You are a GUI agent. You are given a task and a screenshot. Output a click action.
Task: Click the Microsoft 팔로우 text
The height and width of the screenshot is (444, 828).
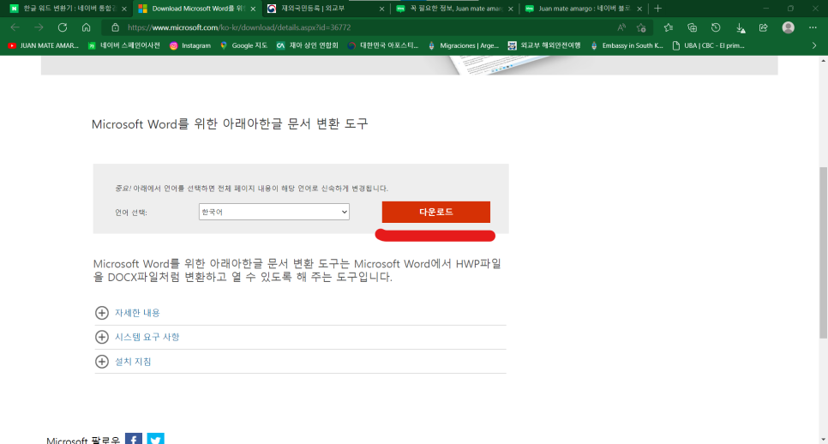(x=83, y=440)
